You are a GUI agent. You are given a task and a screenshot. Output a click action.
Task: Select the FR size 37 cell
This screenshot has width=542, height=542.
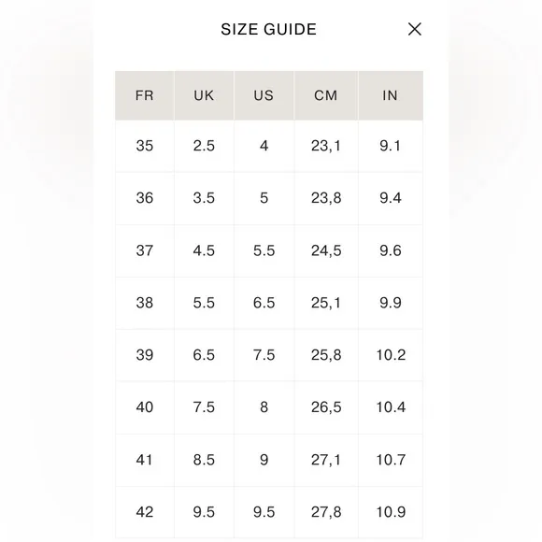point(145,250)
